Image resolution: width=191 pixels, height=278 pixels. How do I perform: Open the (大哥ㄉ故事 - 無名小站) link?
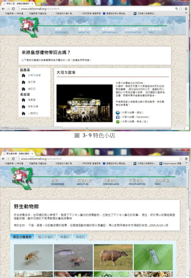pyautogui.click(x=134, y=122)
